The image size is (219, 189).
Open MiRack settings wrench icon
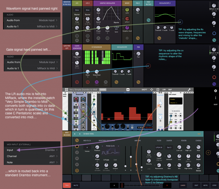(189, 90)
